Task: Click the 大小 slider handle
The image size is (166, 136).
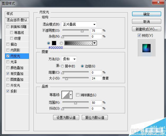Action: point(66,79)
